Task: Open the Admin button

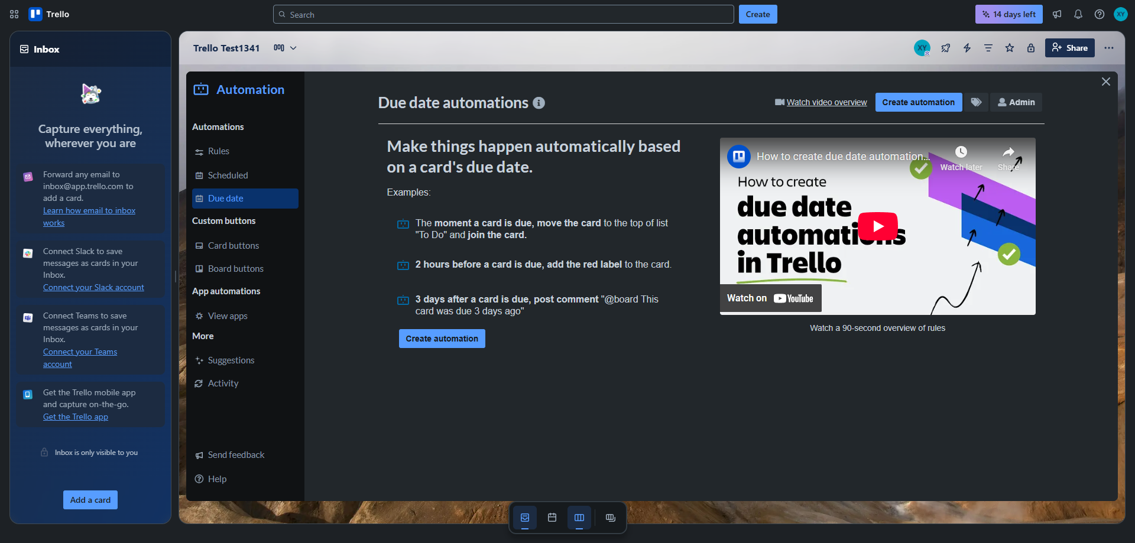Action: pos(1016,102)
